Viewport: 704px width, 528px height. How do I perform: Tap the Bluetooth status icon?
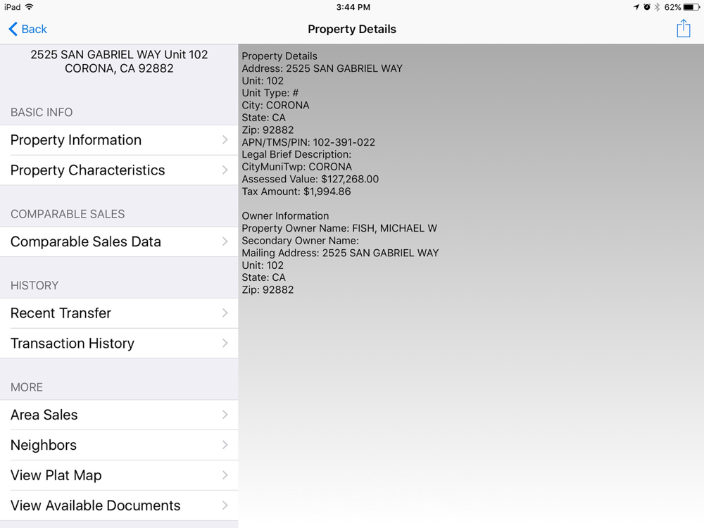coord(657,7)
